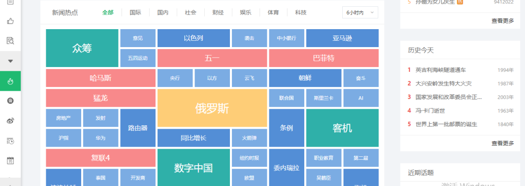Switch to the 社会 tab

(x=190, y=13)
